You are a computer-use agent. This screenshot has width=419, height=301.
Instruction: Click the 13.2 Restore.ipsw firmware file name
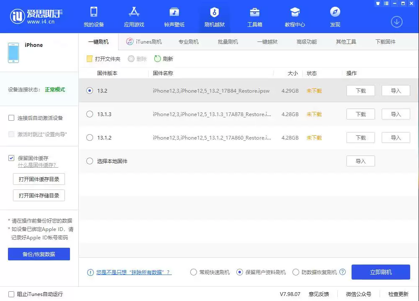click(x=211, y=91)
